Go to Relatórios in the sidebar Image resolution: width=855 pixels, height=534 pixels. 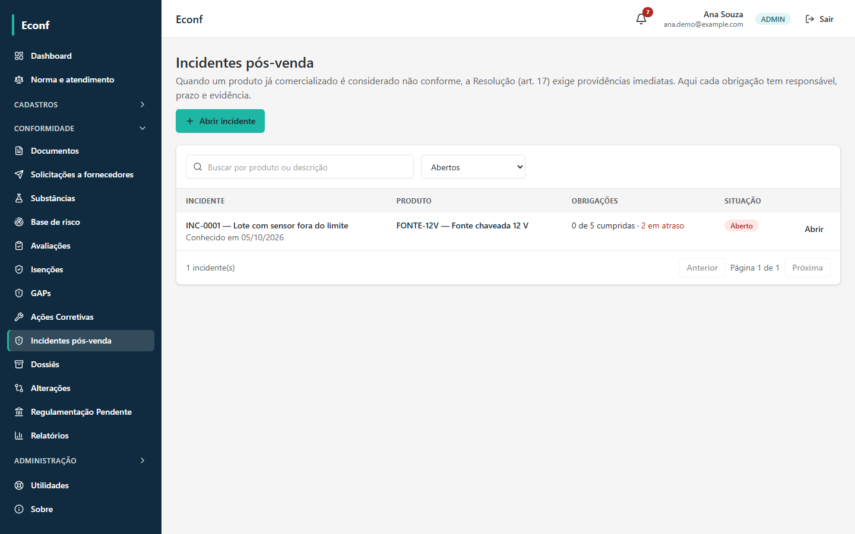(81, 436)
